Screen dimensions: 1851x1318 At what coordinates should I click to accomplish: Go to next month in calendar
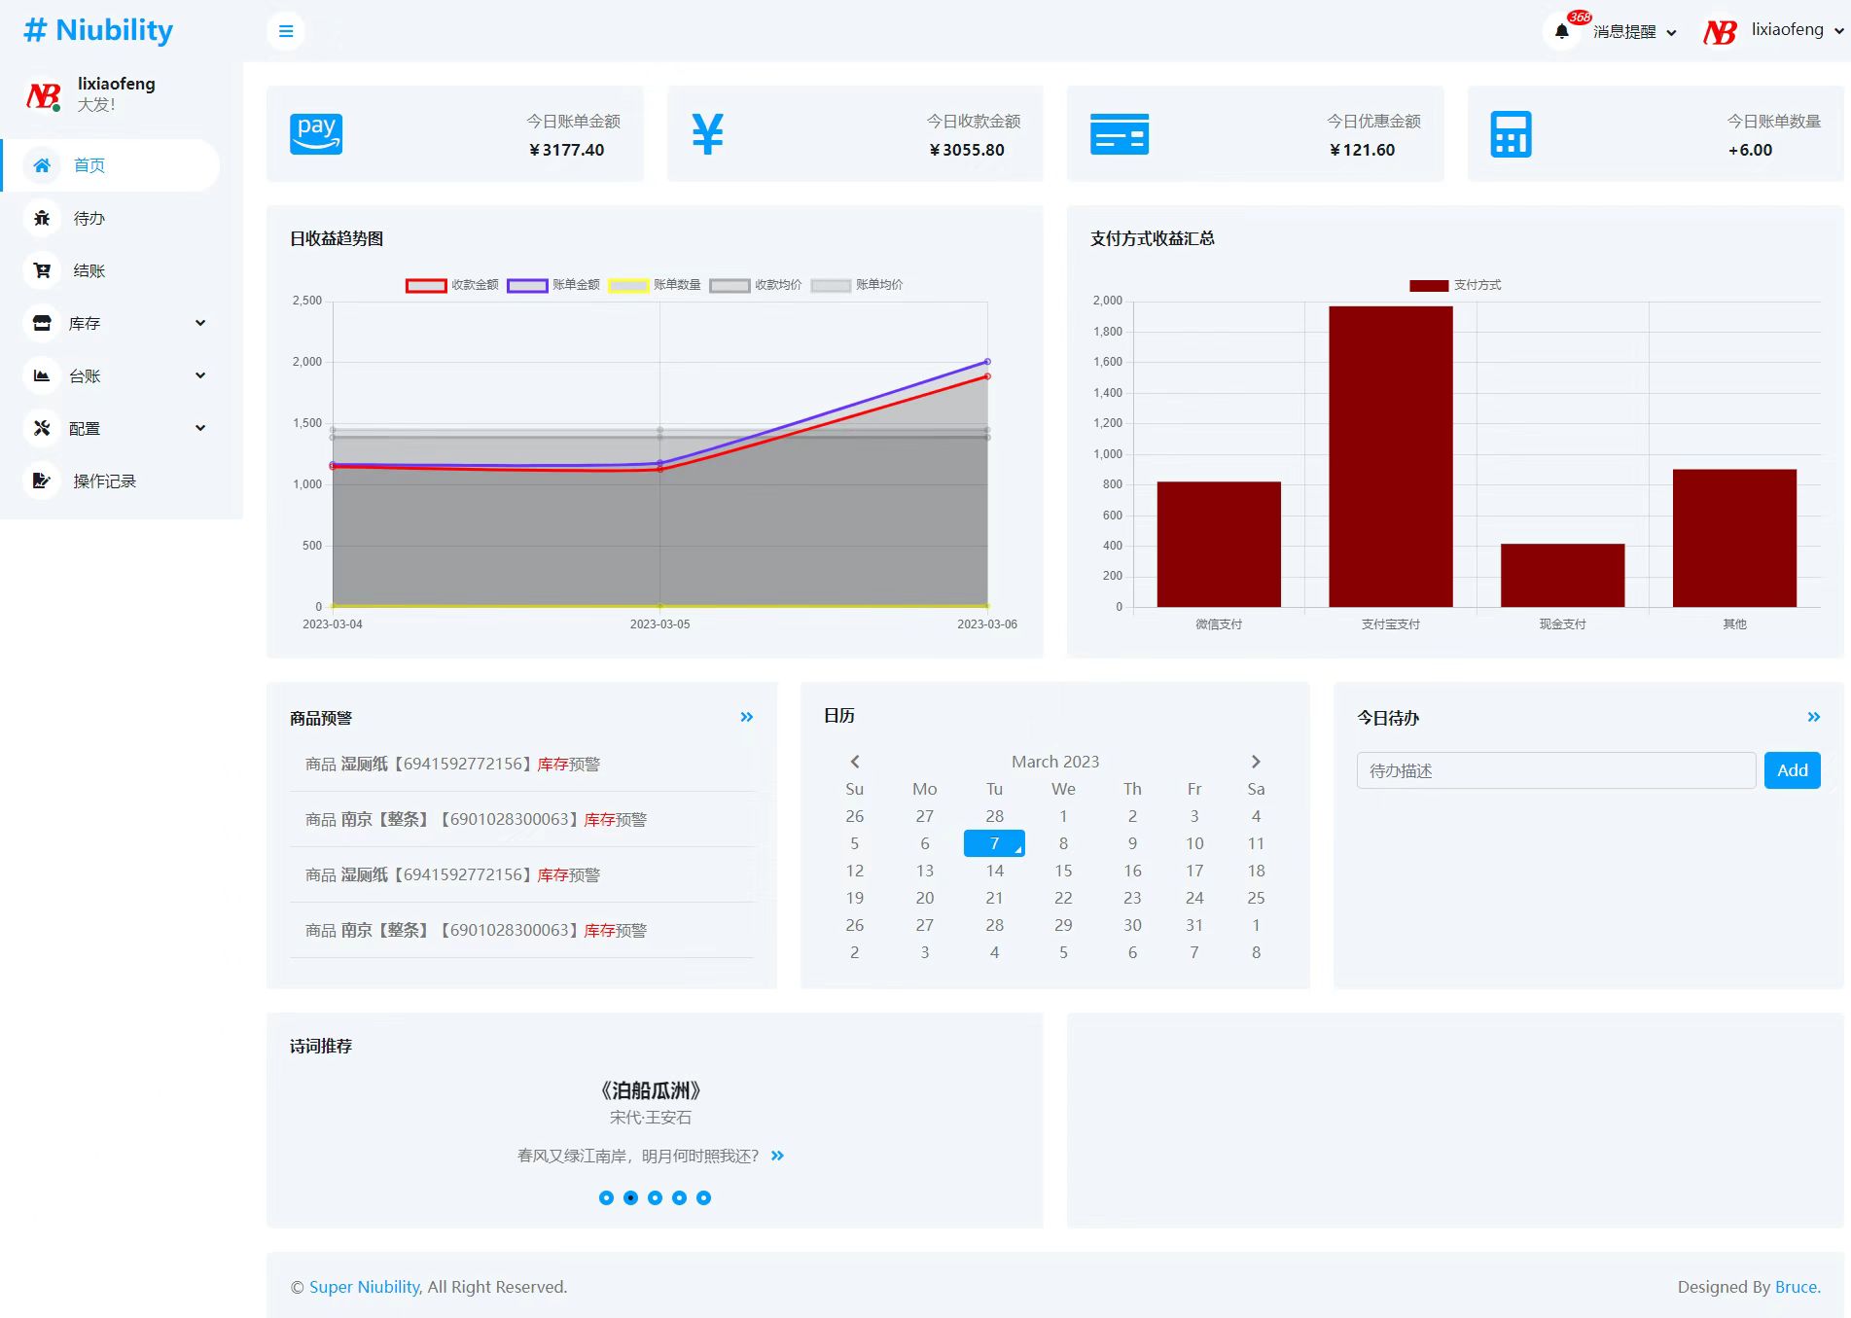point(1256,762)
